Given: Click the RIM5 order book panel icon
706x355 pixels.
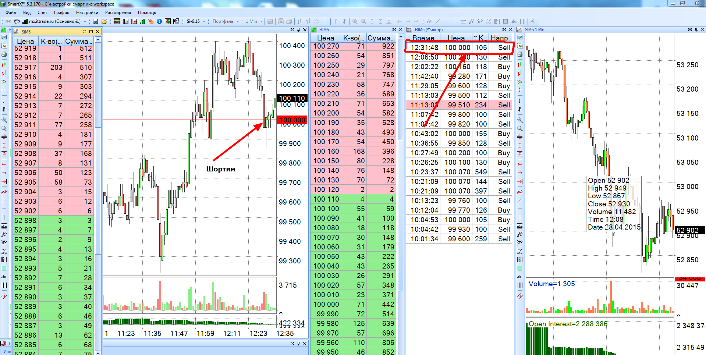Looking at the screenshot, I should (x=314, y=29).
